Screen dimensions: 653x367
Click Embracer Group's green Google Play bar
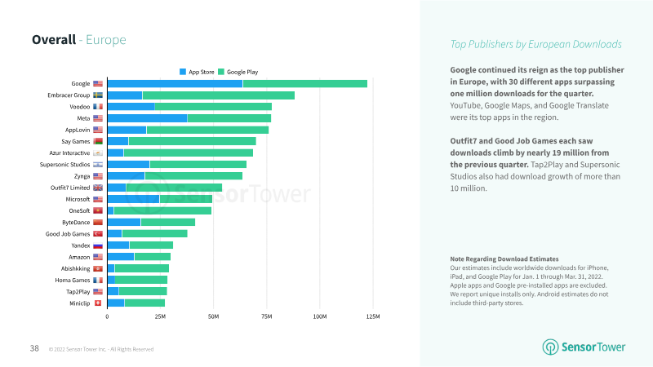tap(219, 95)
